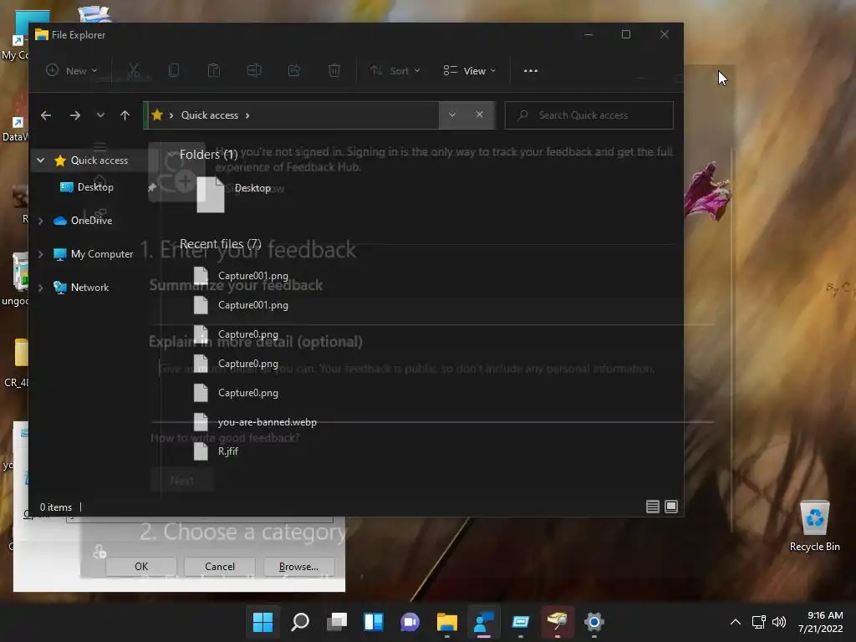
Task: Click the Recent files (7) header
Action: click(x=220, y=244)
